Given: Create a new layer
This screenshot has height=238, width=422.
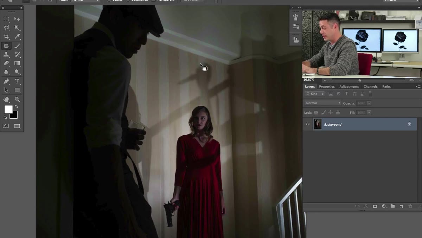Looking at the screenshot, I should click(x=401, y=206).
